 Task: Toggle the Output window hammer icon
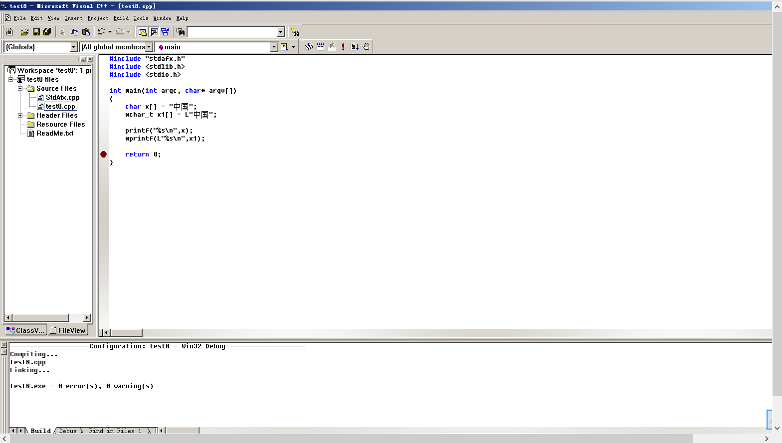[154, 32]
